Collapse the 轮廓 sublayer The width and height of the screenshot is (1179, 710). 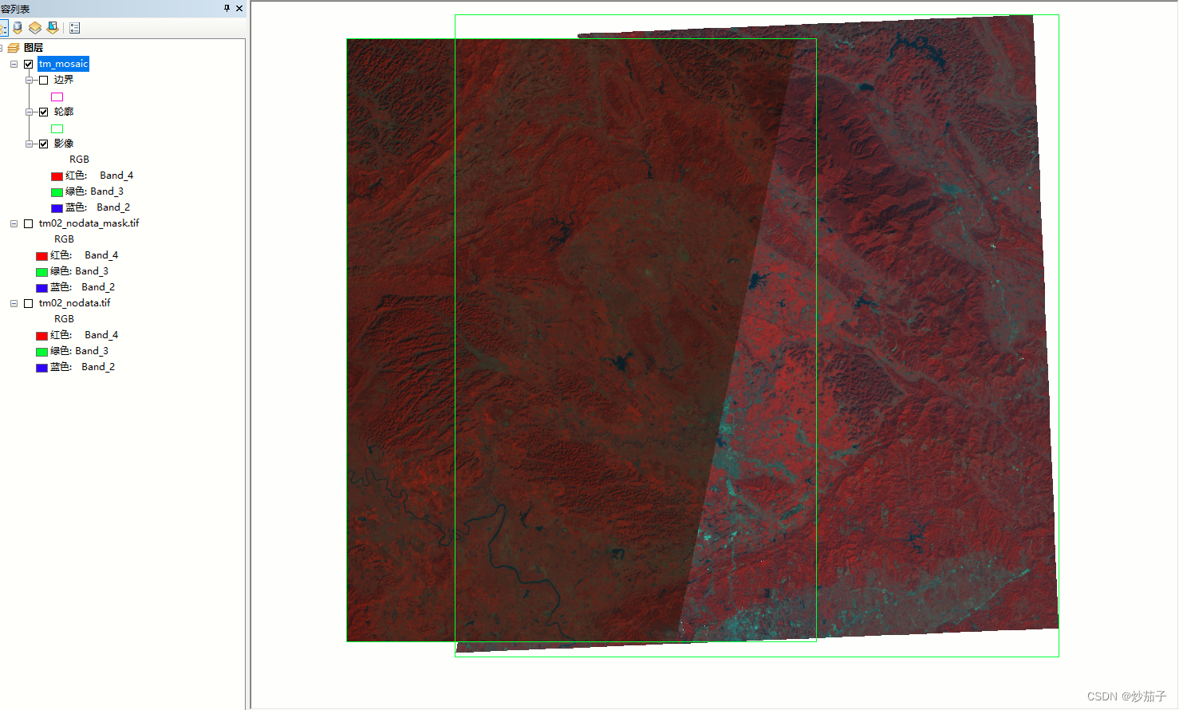(x=29, y=112)
